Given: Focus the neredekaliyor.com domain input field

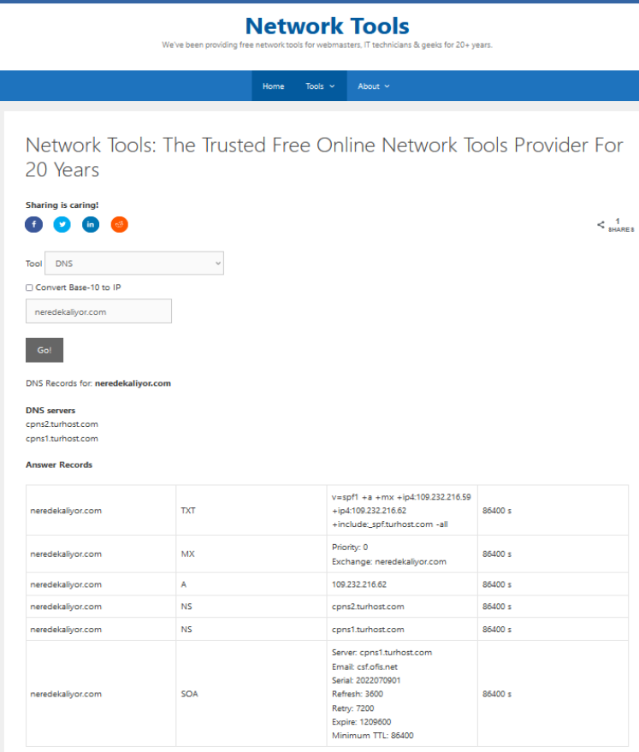Looking at the screenshot, I should coord(98,311).
